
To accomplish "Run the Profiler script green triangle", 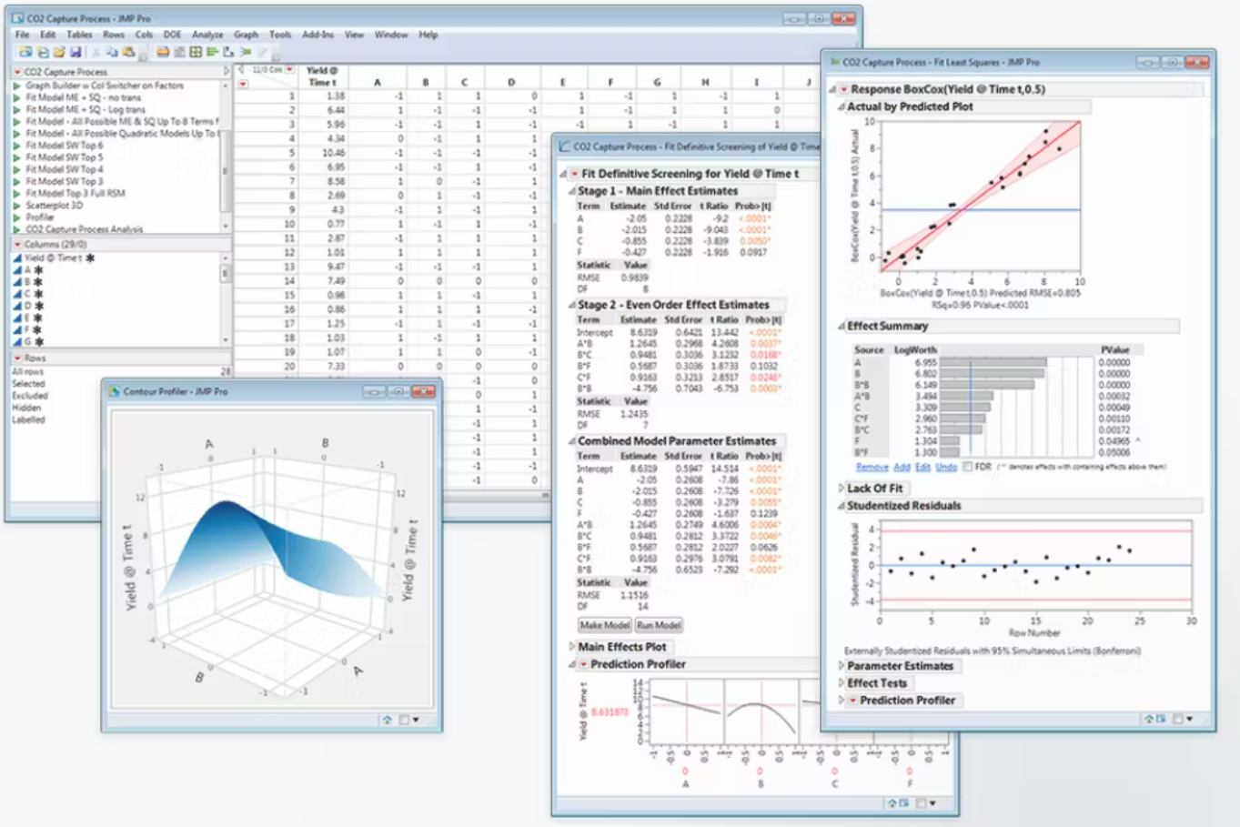I will [x=16, y=217].
